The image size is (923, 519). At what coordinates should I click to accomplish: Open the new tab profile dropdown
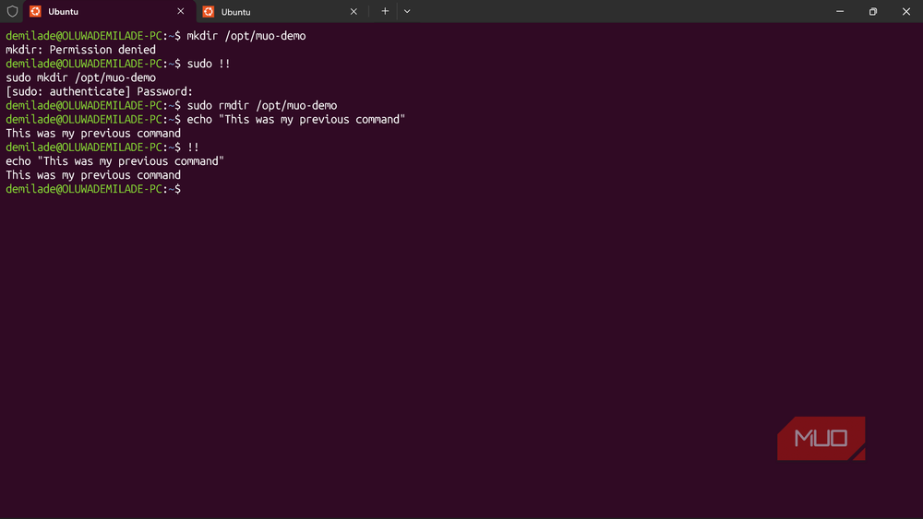click(407, 11)
